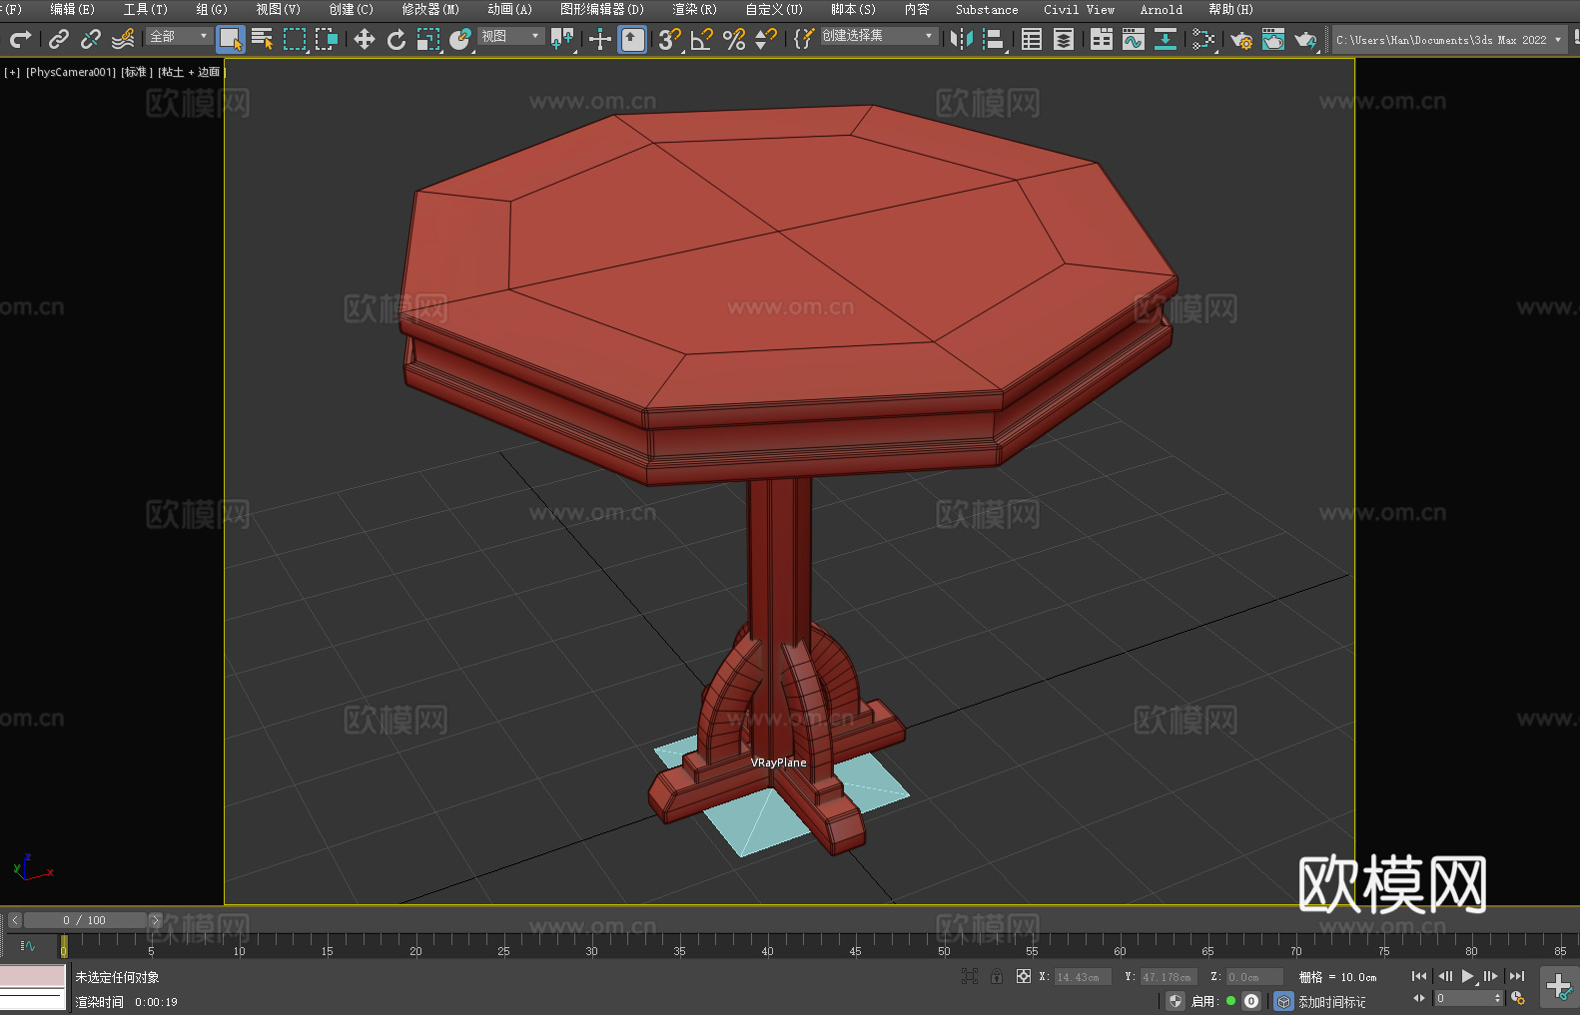Activate the Select Object tool
This screenshot has height=1015, width=1580.
click(231, 39)
